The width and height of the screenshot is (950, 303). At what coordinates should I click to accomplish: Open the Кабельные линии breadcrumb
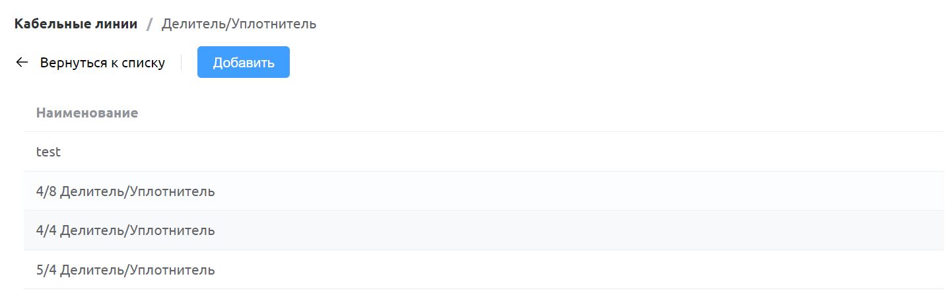point(76,24)
